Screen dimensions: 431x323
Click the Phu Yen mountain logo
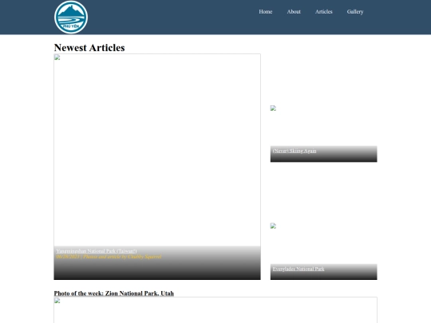click(71, 17)
